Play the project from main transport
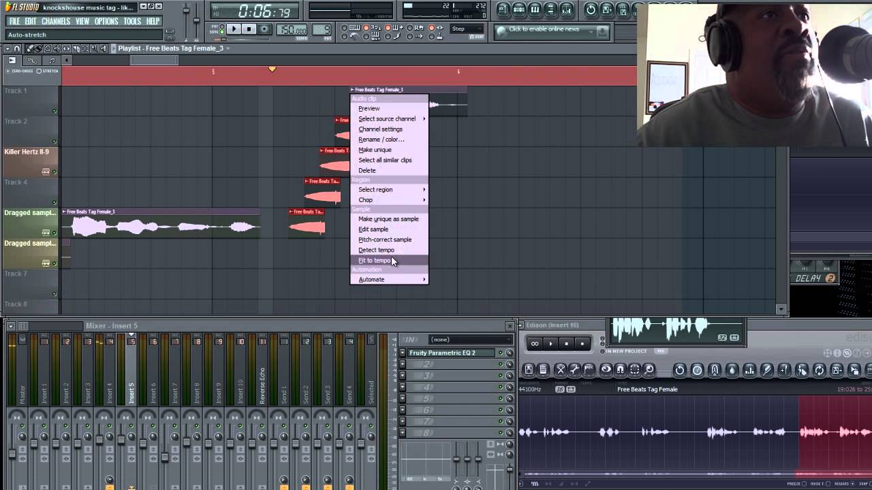Viewport: 872px width, 490px height. click(234, 29)
